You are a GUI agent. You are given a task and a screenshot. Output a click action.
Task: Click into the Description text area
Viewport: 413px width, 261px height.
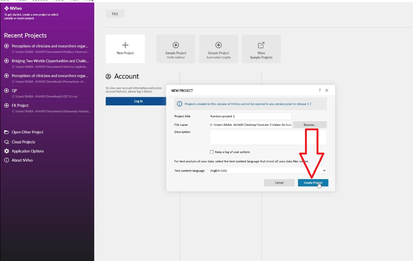[x=268, y=137]
